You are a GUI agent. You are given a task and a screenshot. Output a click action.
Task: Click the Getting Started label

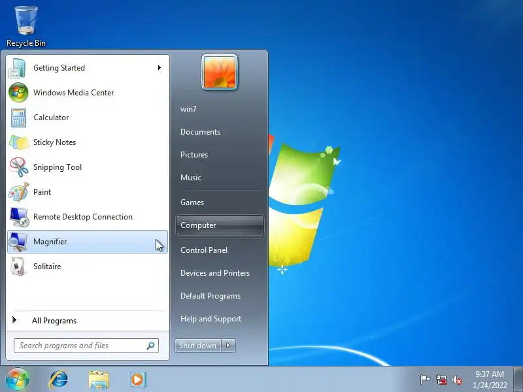[x=59, y=68]
